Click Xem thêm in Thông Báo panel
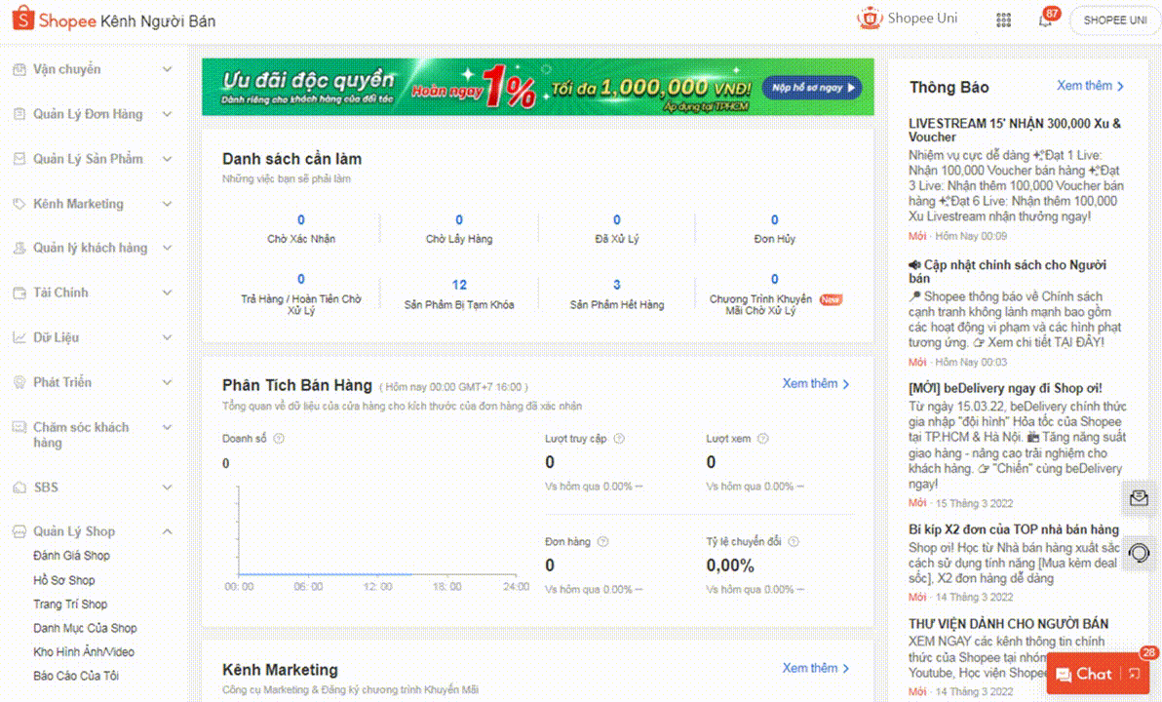This screenshot has width=1162, height=702. [1090, 86]
